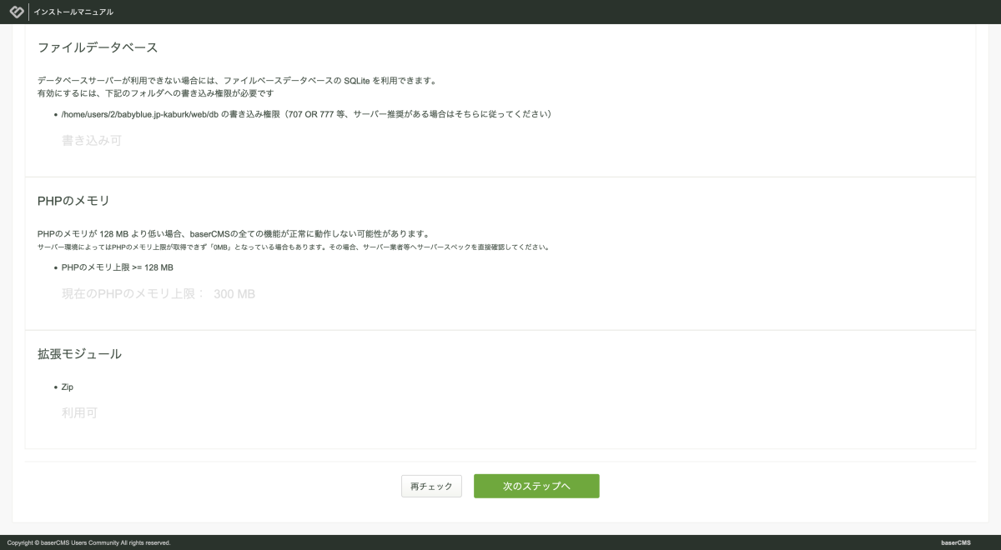The height and width of the screenshot is (550, 1001).
Task: Click the baserCMS logo icon in header
Action: [16, 12]
